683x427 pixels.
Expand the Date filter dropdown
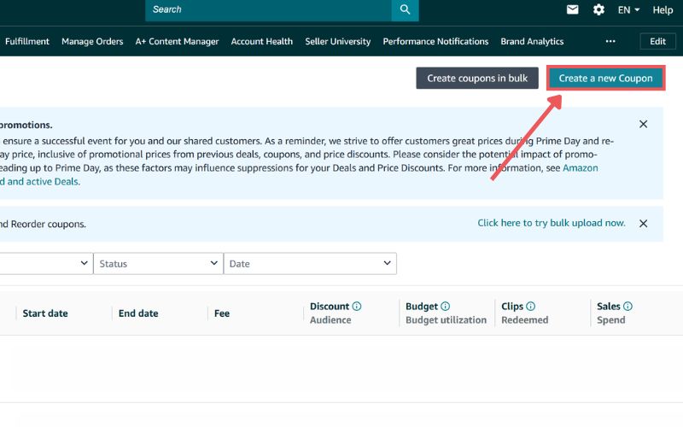[x=310, y=264]
